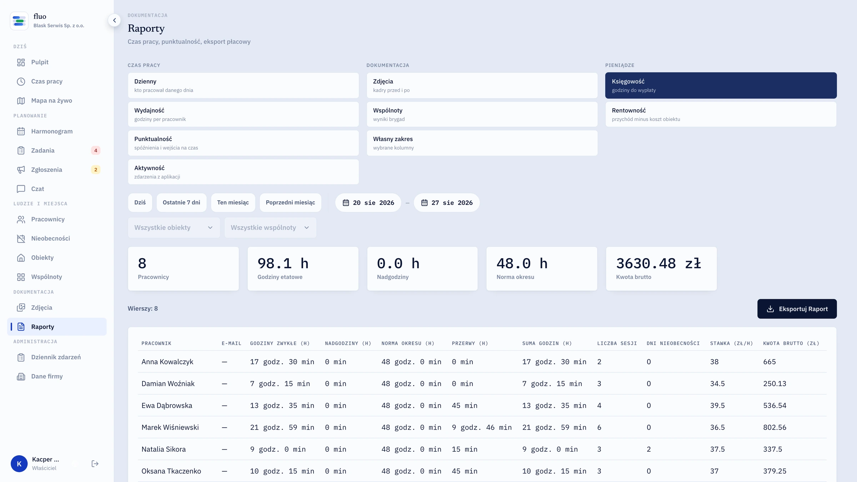Select the Punktualność report type
Screen dimensions: 857x482
point(243,143)
